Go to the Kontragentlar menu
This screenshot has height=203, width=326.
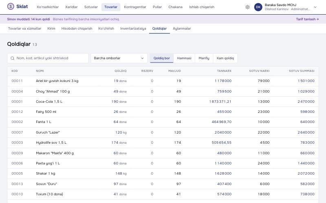tap(135, 7)
